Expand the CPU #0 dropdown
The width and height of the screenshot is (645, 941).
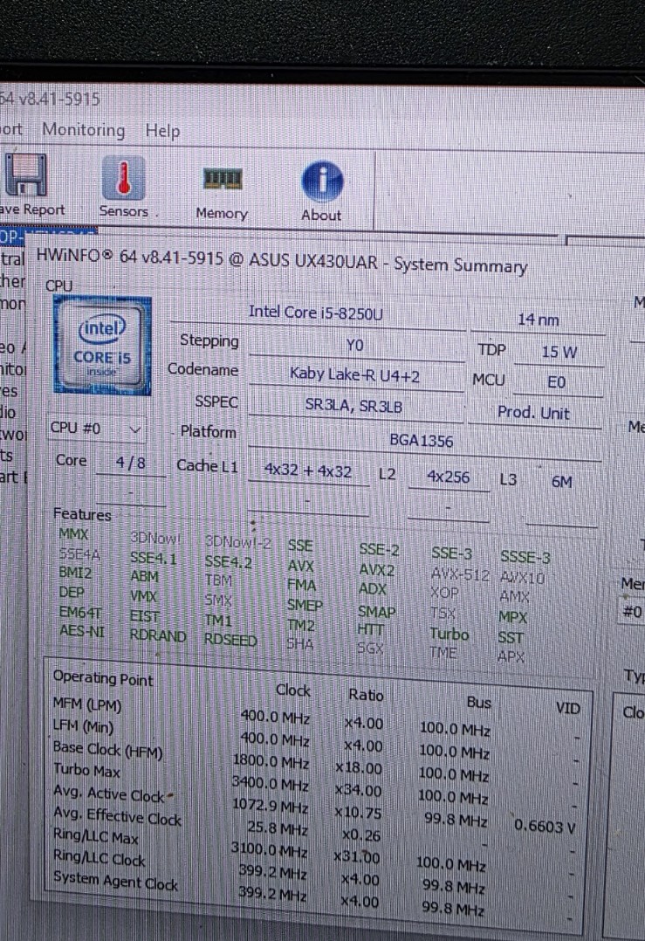97,429
